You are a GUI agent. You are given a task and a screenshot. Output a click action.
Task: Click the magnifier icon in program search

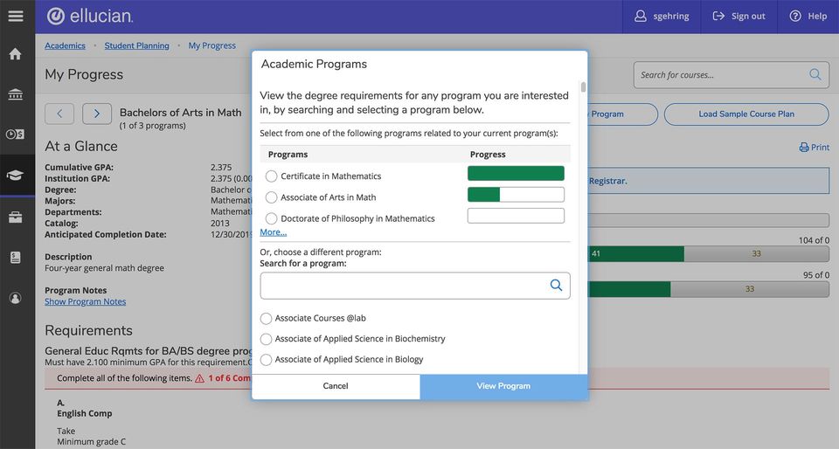point(556,286)
